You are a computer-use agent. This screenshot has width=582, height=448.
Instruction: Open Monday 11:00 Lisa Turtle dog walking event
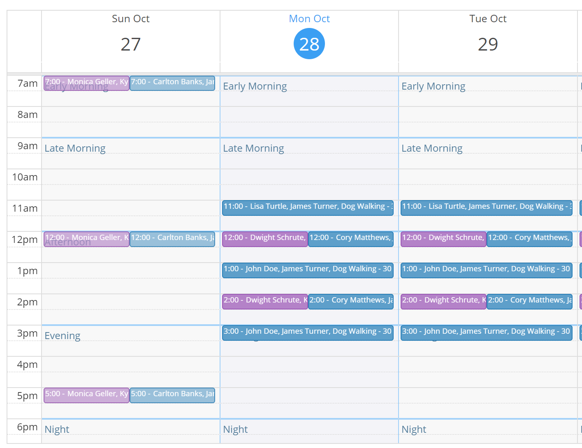(x=308, y=208)
